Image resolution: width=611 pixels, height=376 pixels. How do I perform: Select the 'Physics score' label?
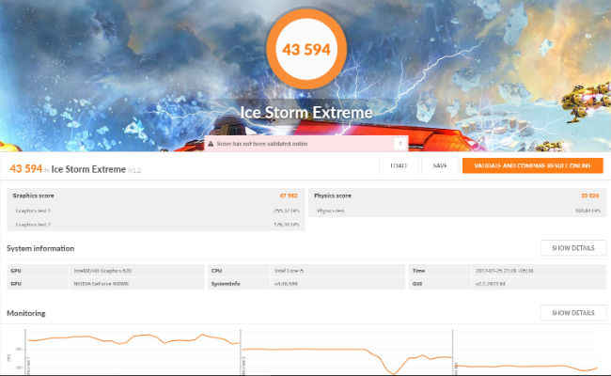click(333, 196)
